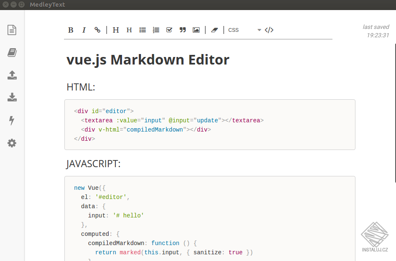Click the 'return marked' line in code
396x261 pixels.
(174, 252)
